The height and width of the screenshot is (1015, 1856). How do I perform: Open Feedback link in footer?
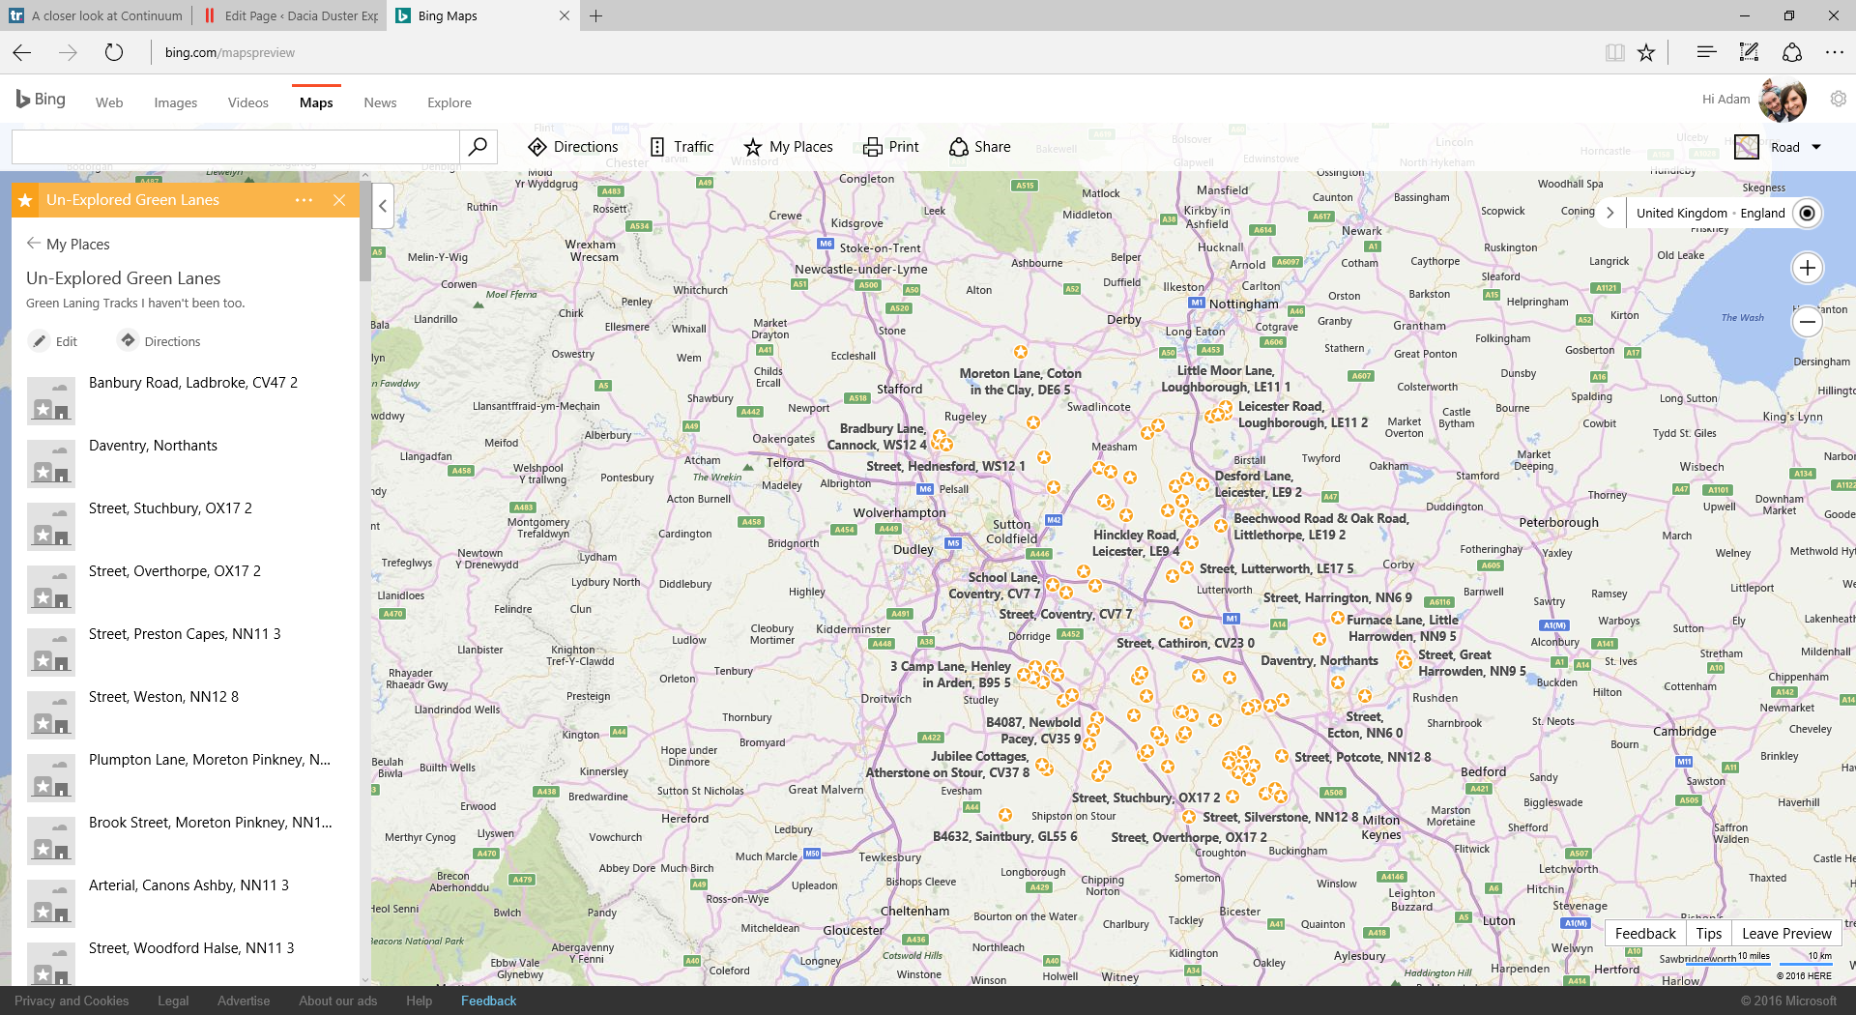coord(488,1000)
